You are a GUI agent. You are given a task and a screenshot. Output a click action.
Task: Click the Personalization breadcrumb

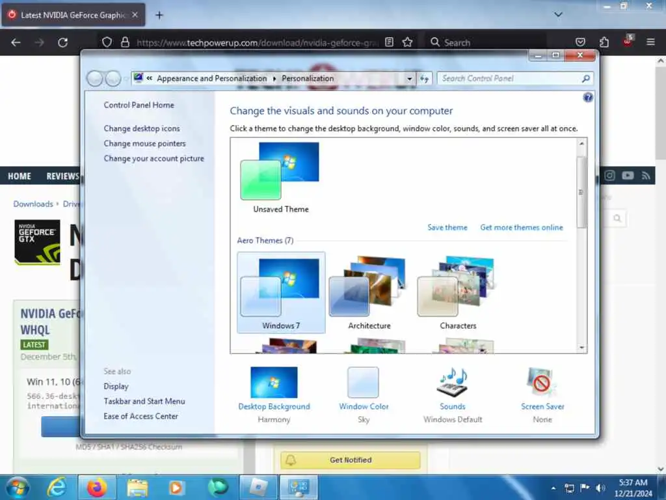tap(308, 78)
